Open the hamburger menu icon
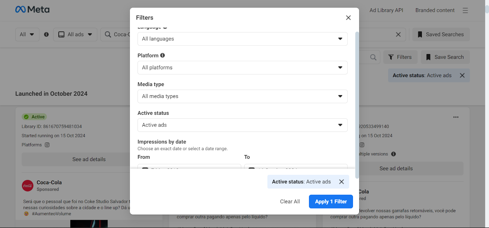Viewport: 489px width, 228px height. pyautogui.click(x=465, y=10)
